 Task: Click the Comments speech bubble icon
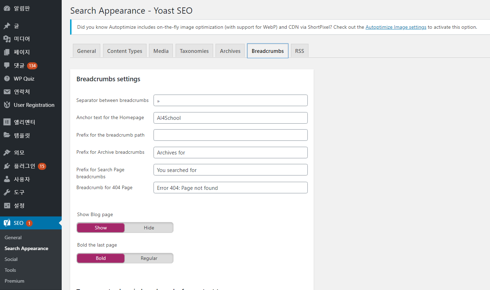(7, 65)
